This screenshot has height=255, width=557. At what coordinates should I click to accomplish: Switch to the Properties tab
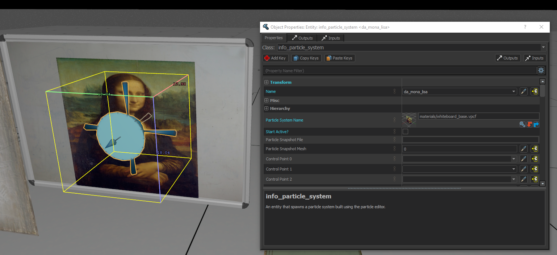[x=274, y=38]
